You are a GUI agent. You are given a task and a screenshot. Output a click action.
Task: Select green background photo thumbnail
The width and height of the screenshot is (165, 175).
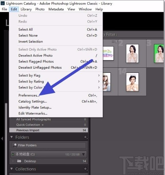coord(159,53)
